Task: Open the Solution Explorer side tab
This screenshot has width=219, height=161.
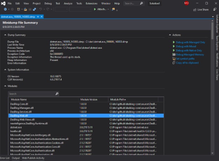Action: click(217, 24)
